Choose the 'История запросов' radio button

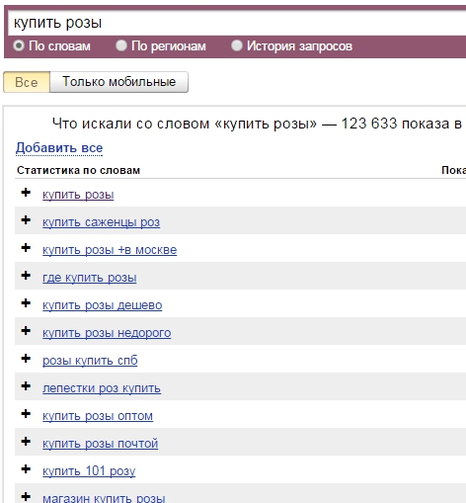coord(237,45)
